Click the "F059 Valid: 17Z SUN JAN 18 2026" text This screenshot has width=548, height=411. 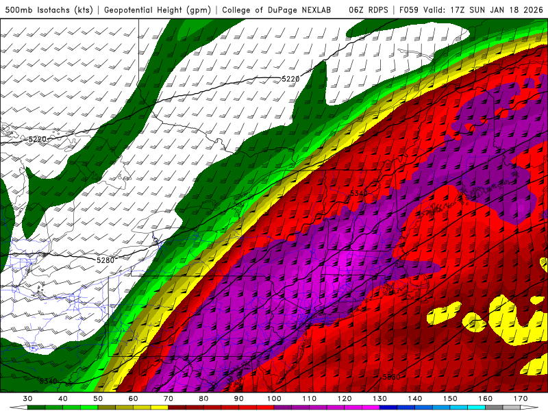click(471, 10)
